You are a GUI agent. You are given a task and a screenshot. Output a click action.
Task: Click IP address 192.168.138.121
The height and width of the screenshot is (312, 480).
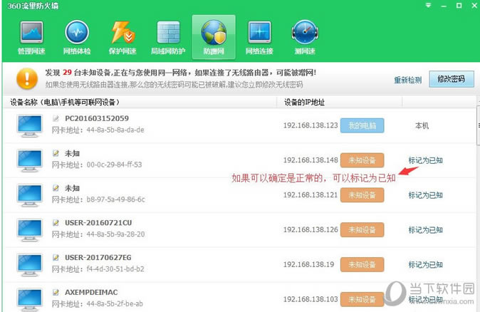310,195
